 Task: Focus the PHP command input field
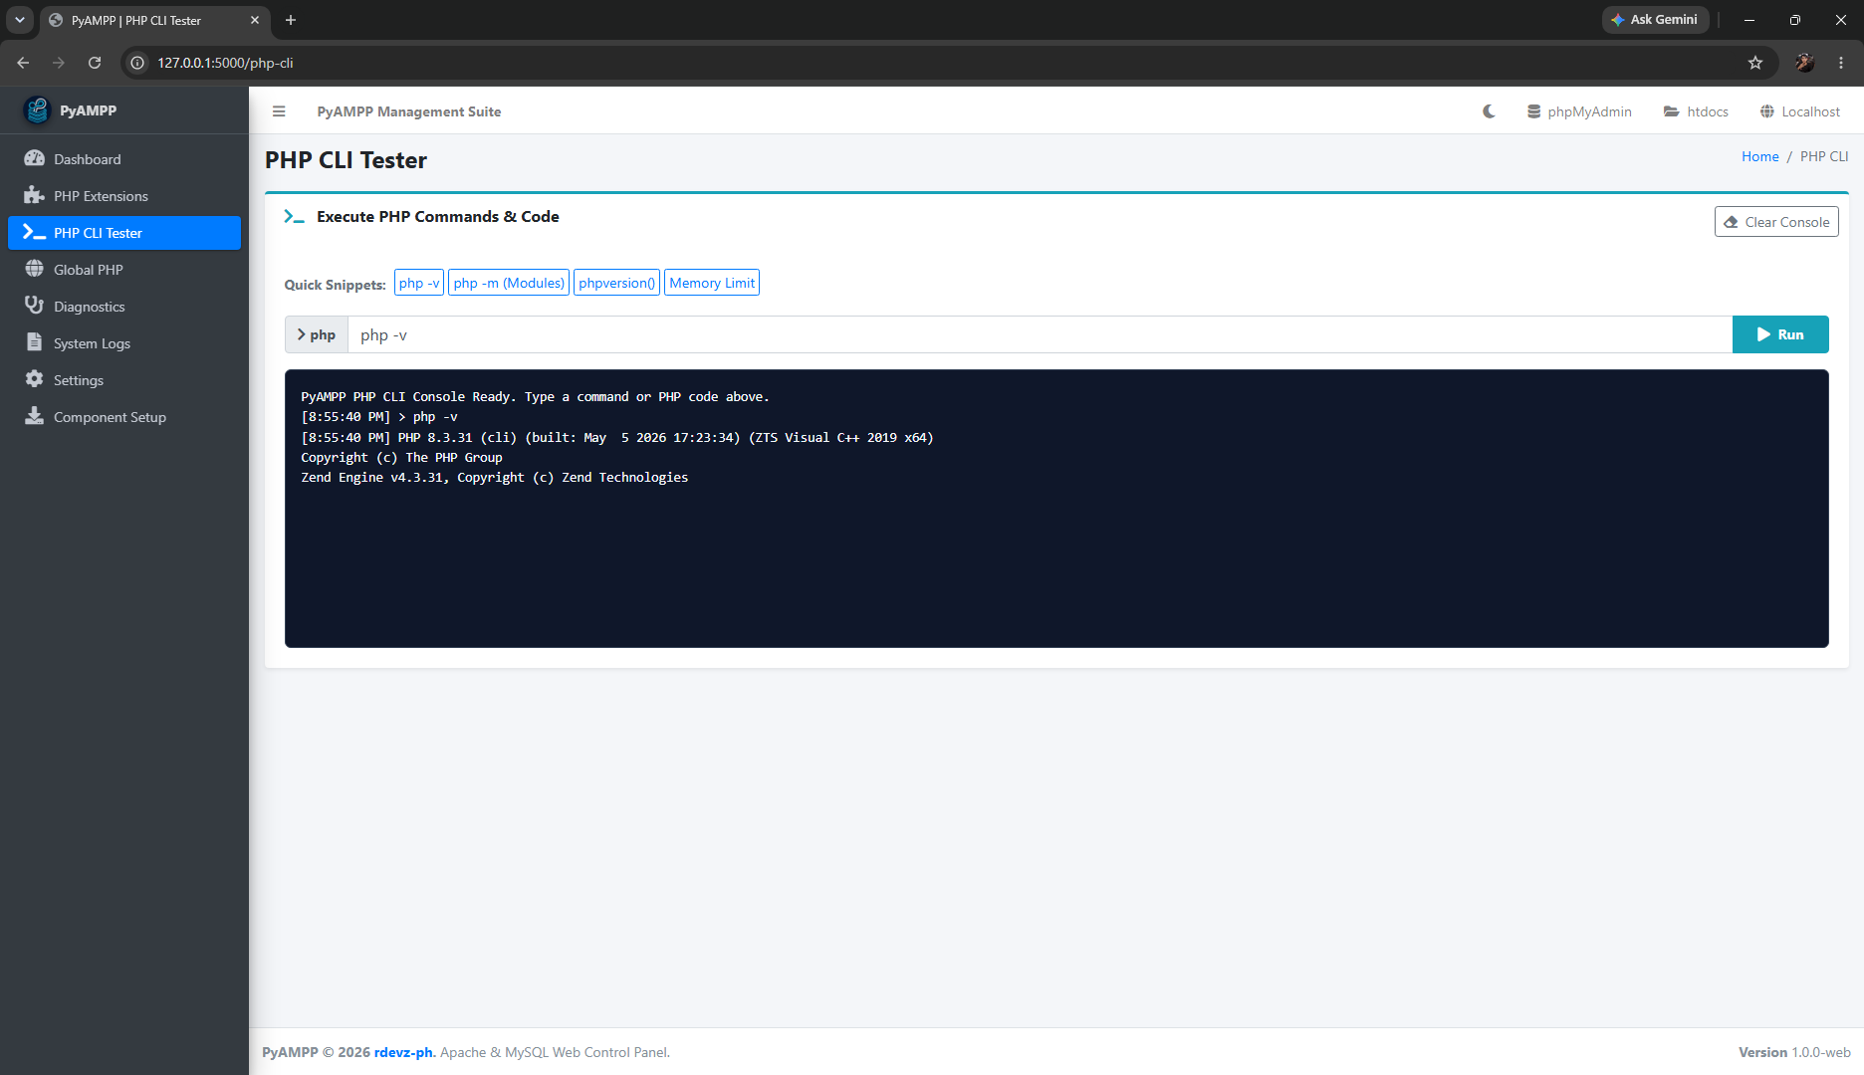(1040, 334)
